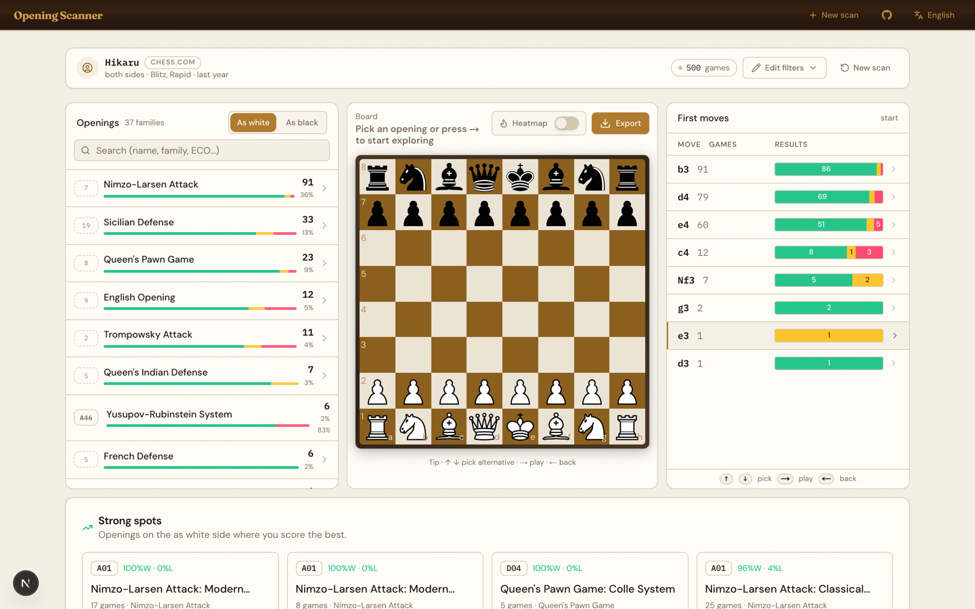
Task: Click the black rook on a8
Action: [377, 177]
